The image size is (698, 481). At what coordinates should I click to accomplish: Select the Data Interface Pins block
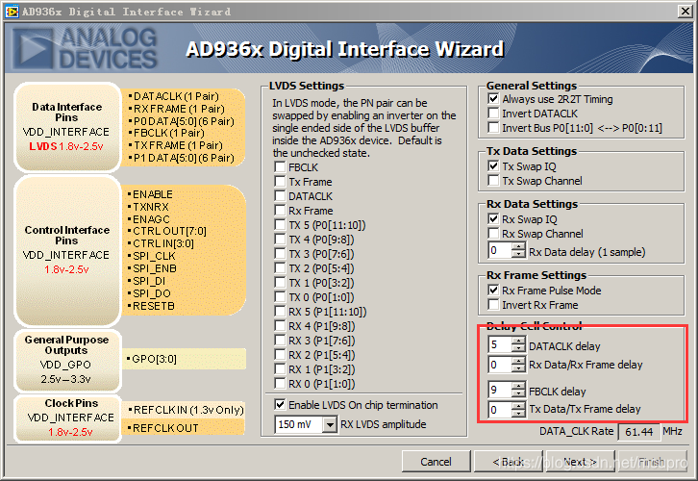tap(66, 127)
